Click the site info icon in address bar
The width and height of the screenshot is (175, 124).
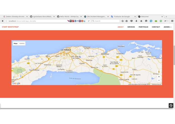point(6,21)
